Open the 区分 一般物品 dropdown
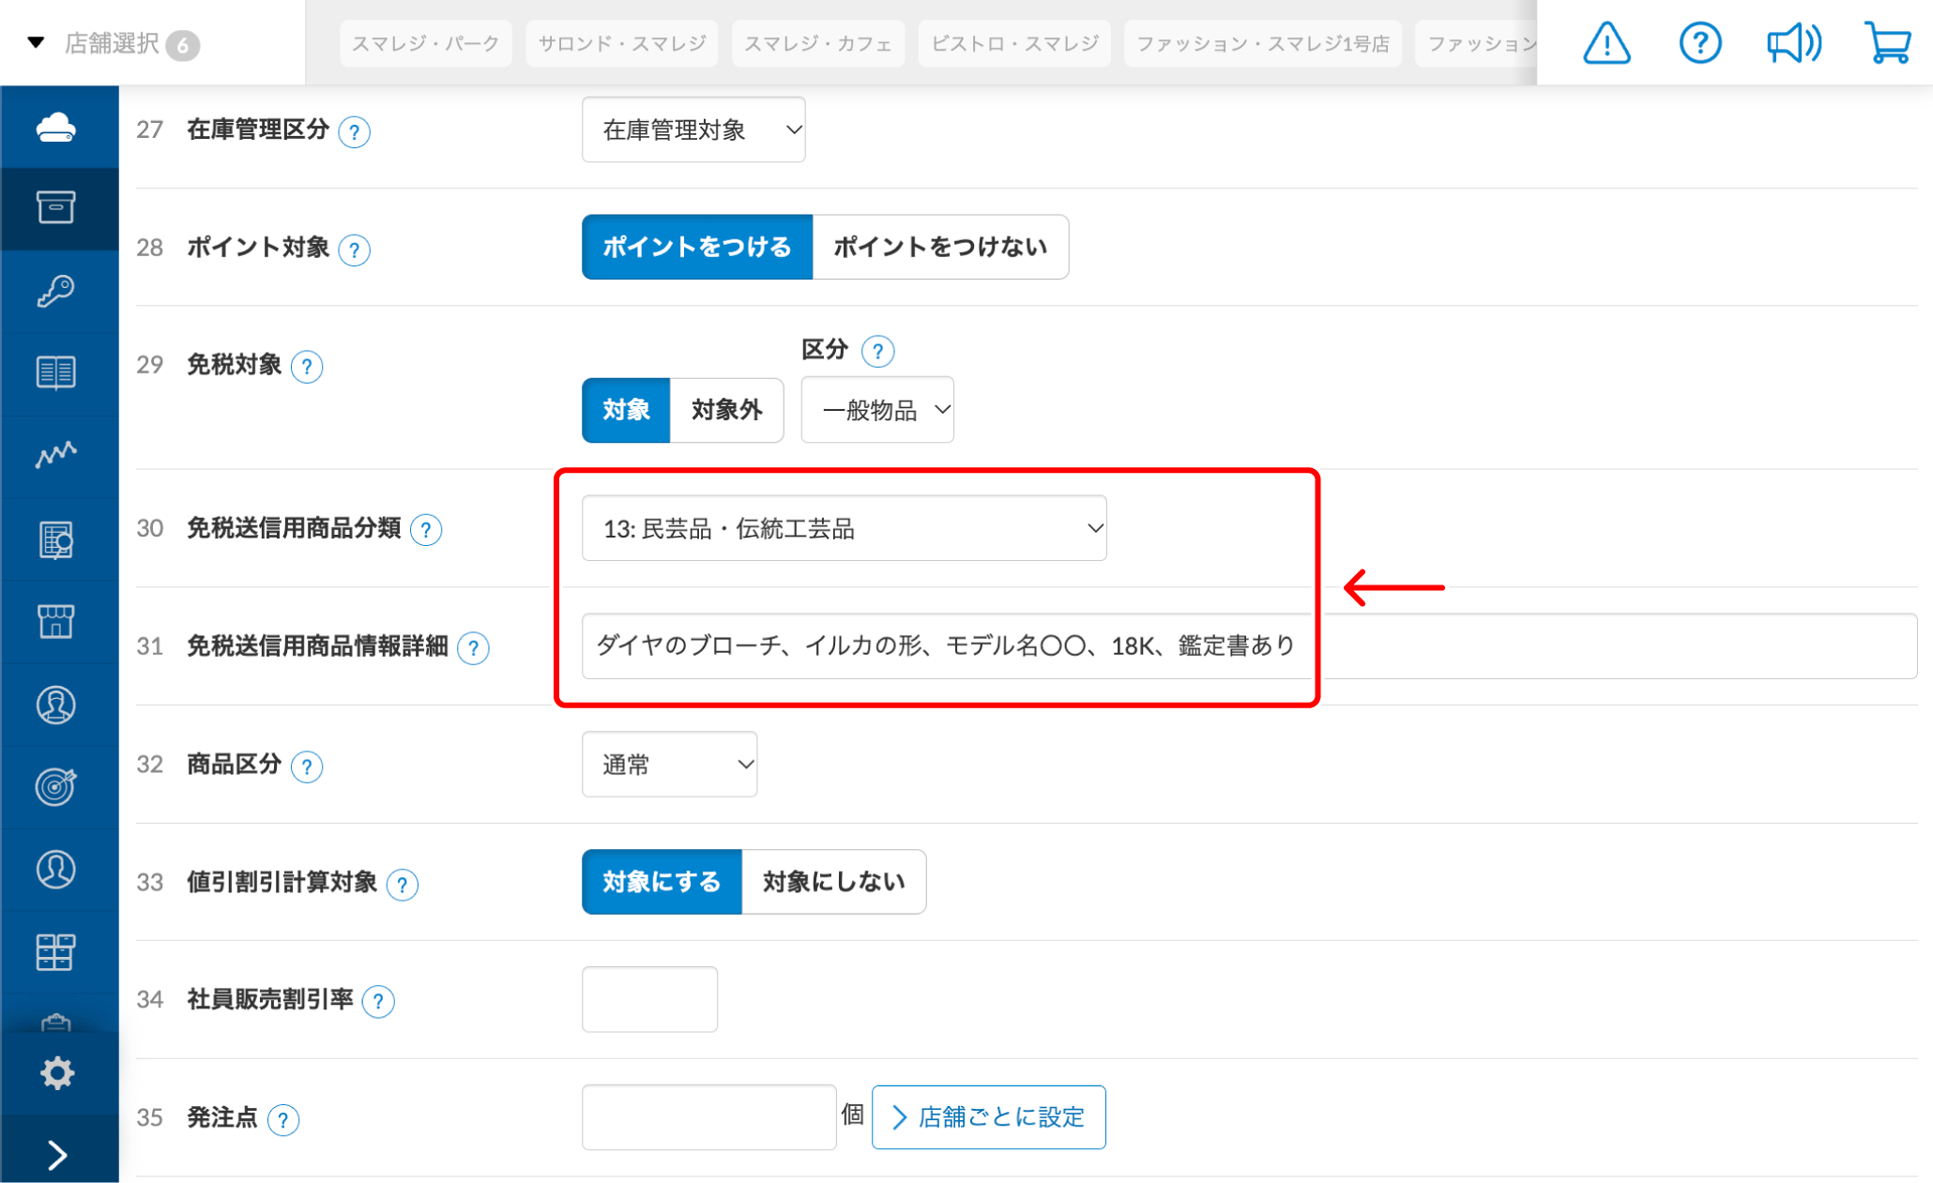This screenshot has width=1933, height=1183. click(x=877, y=410)
